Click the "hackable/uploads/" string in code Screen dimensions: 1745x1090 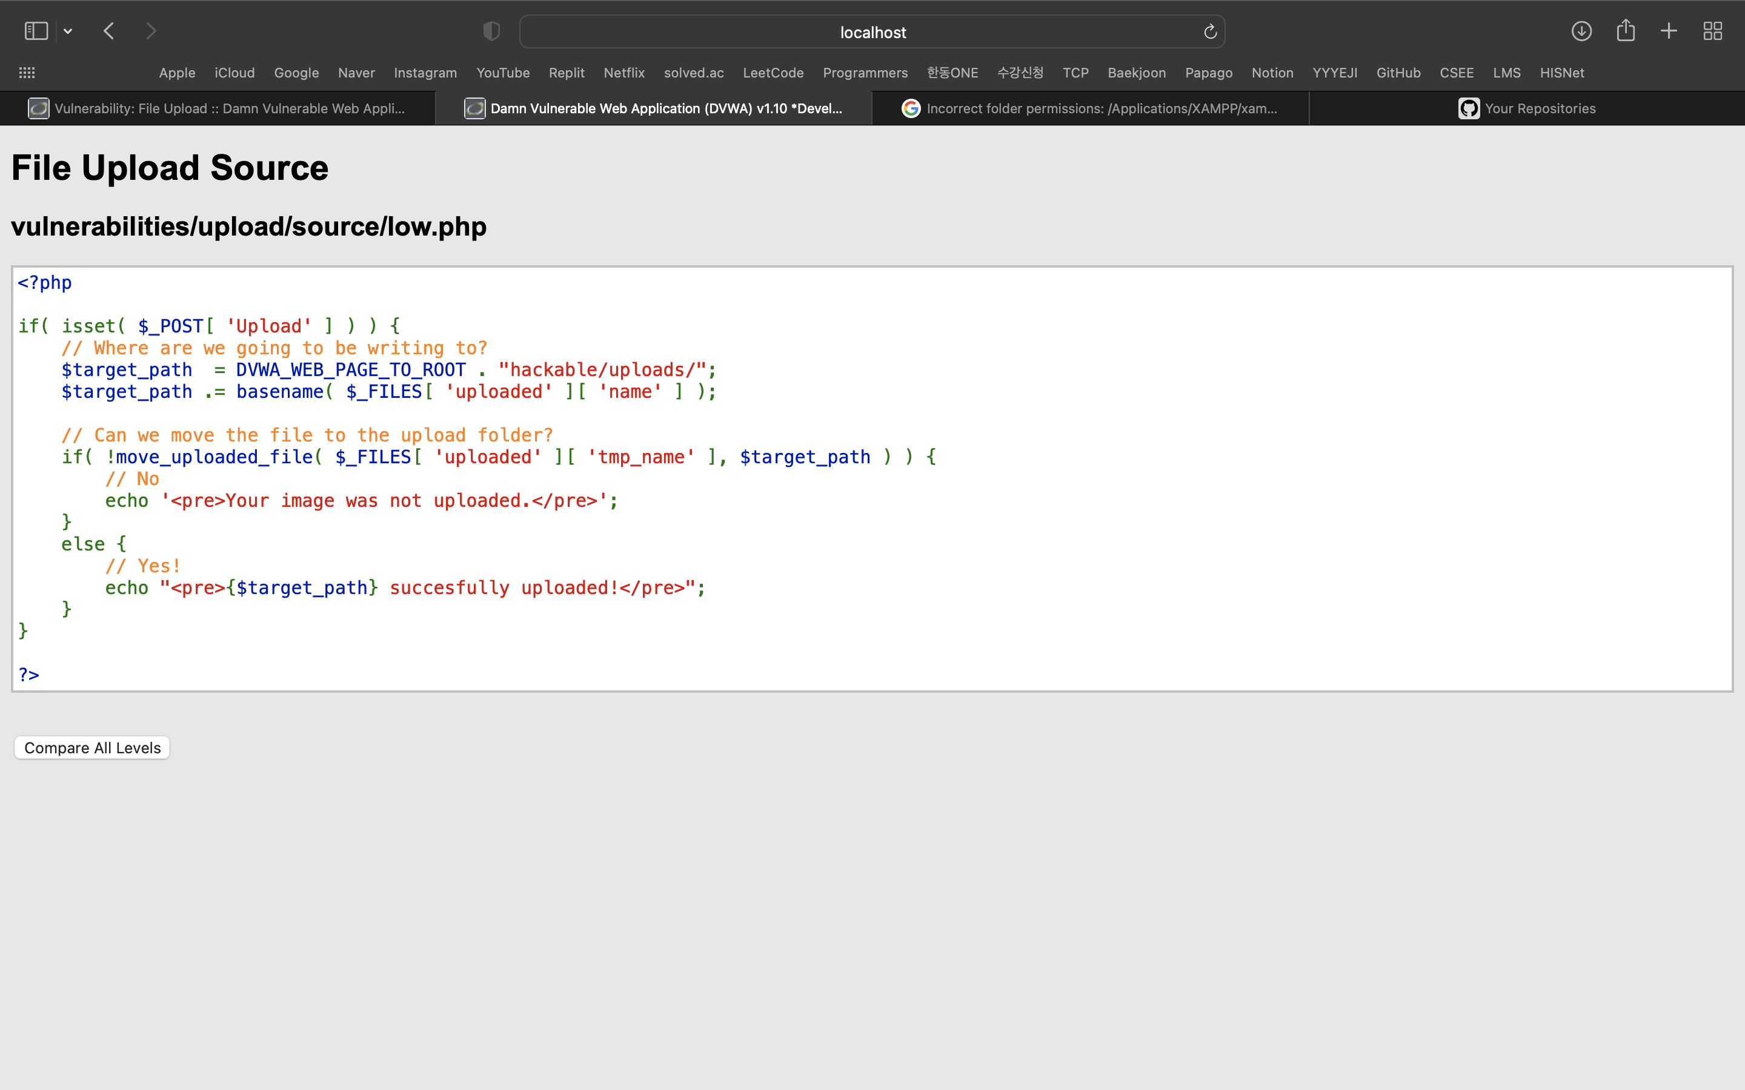(x=602, y=370)
